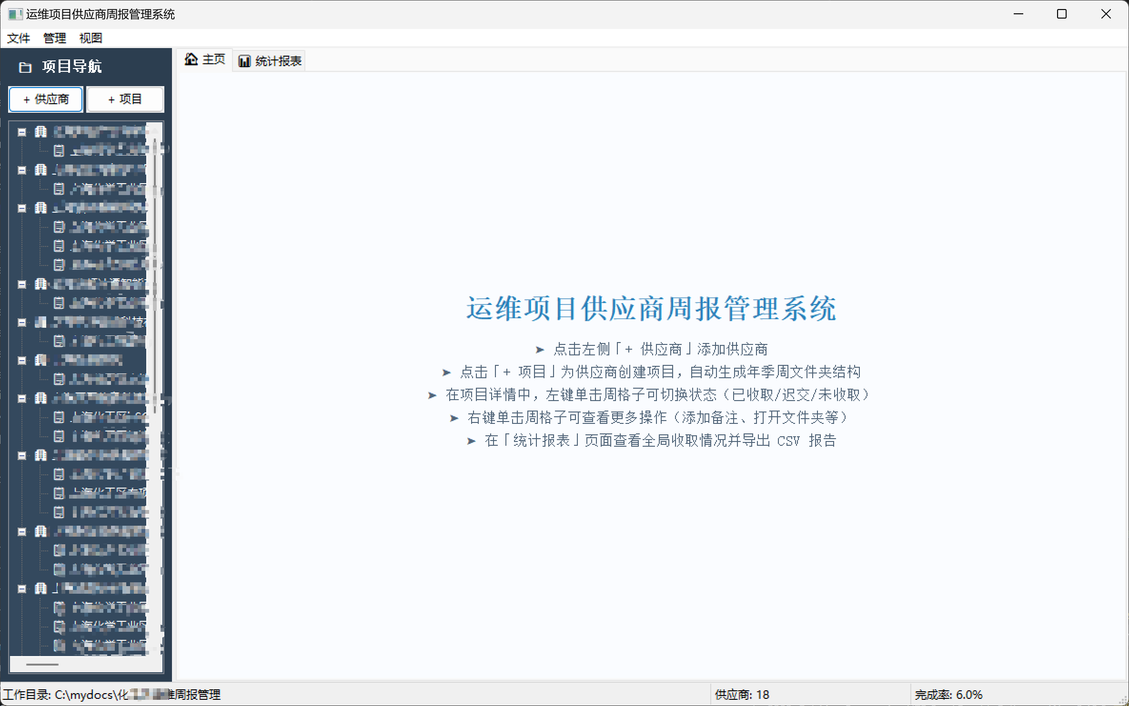Click the bottom-most visible supplier's building icon
The image size is (1129, 706).
point(41,588)
